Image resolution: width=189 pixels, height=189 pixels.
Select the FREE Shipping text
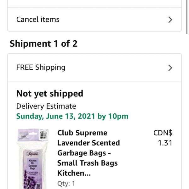click(41, 67)
